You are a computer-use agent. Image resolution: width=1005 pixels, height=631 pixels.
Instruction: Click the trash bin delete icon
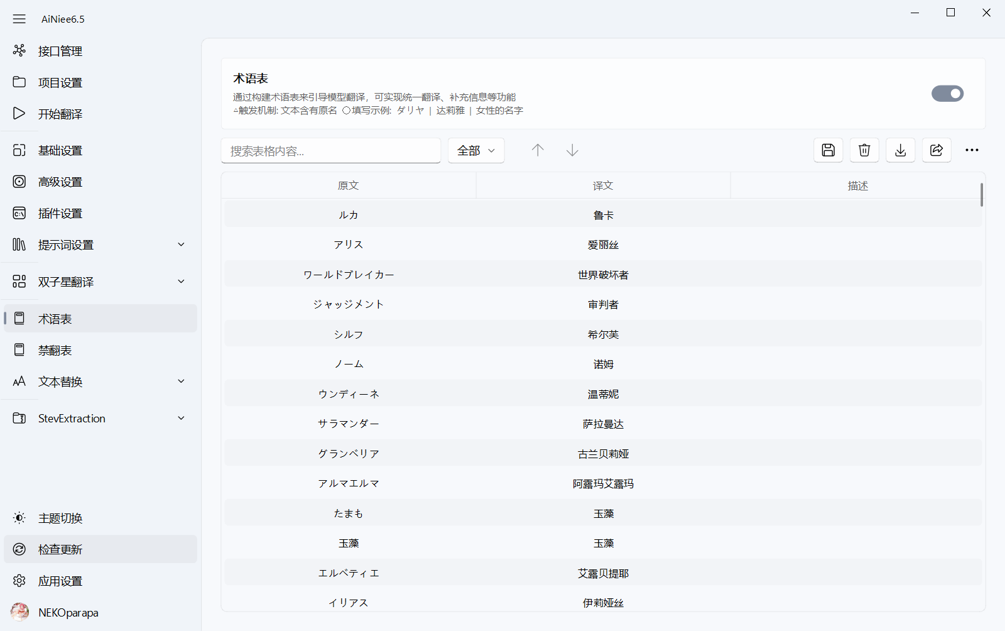864,150
